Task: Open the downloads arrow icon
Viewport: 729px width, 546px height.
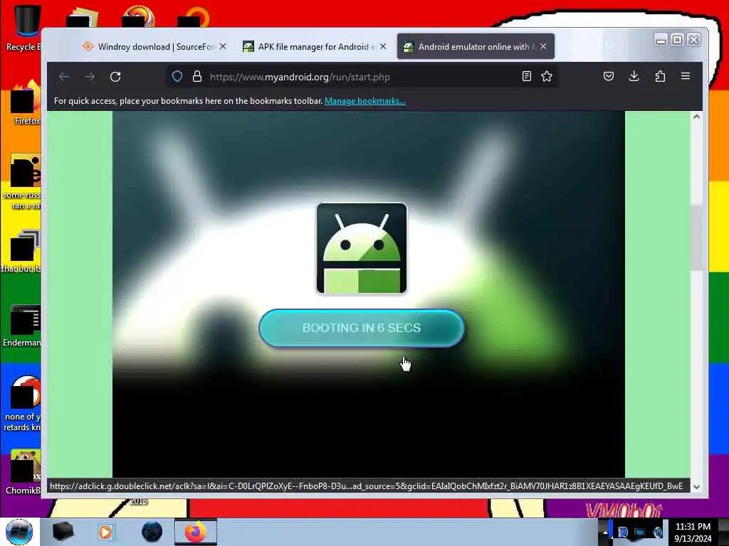Action: click(x=634, y=77)
